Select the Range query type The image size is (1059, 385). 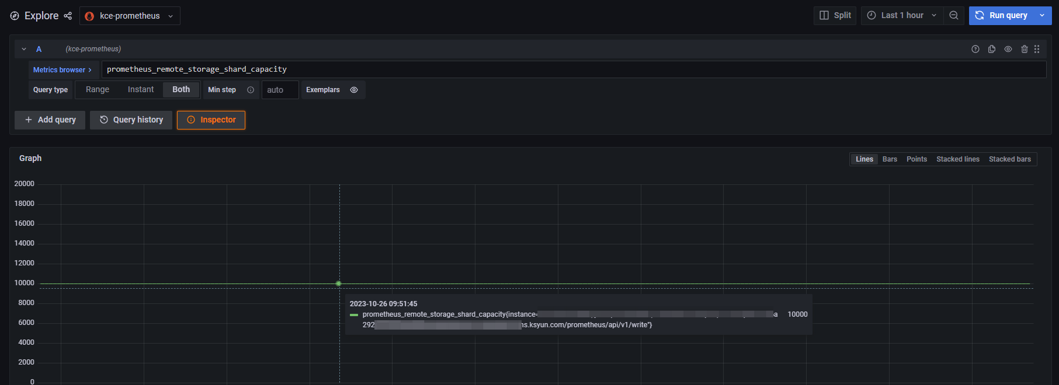[98, 90]
